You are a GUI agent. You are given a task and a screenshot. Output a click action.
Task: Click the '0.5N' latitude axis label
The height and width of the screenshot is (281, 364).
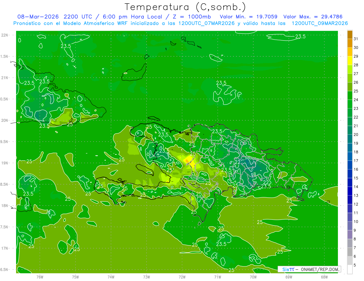[x=4, y=99]
